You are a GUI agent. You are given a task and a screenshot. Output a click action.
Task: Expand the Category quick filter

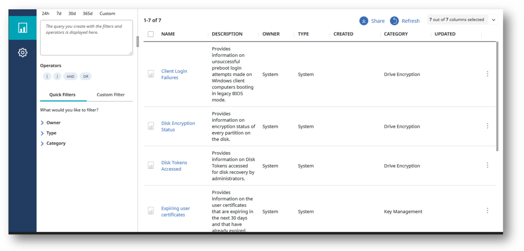pyautogui.click(x=53, y=143)
